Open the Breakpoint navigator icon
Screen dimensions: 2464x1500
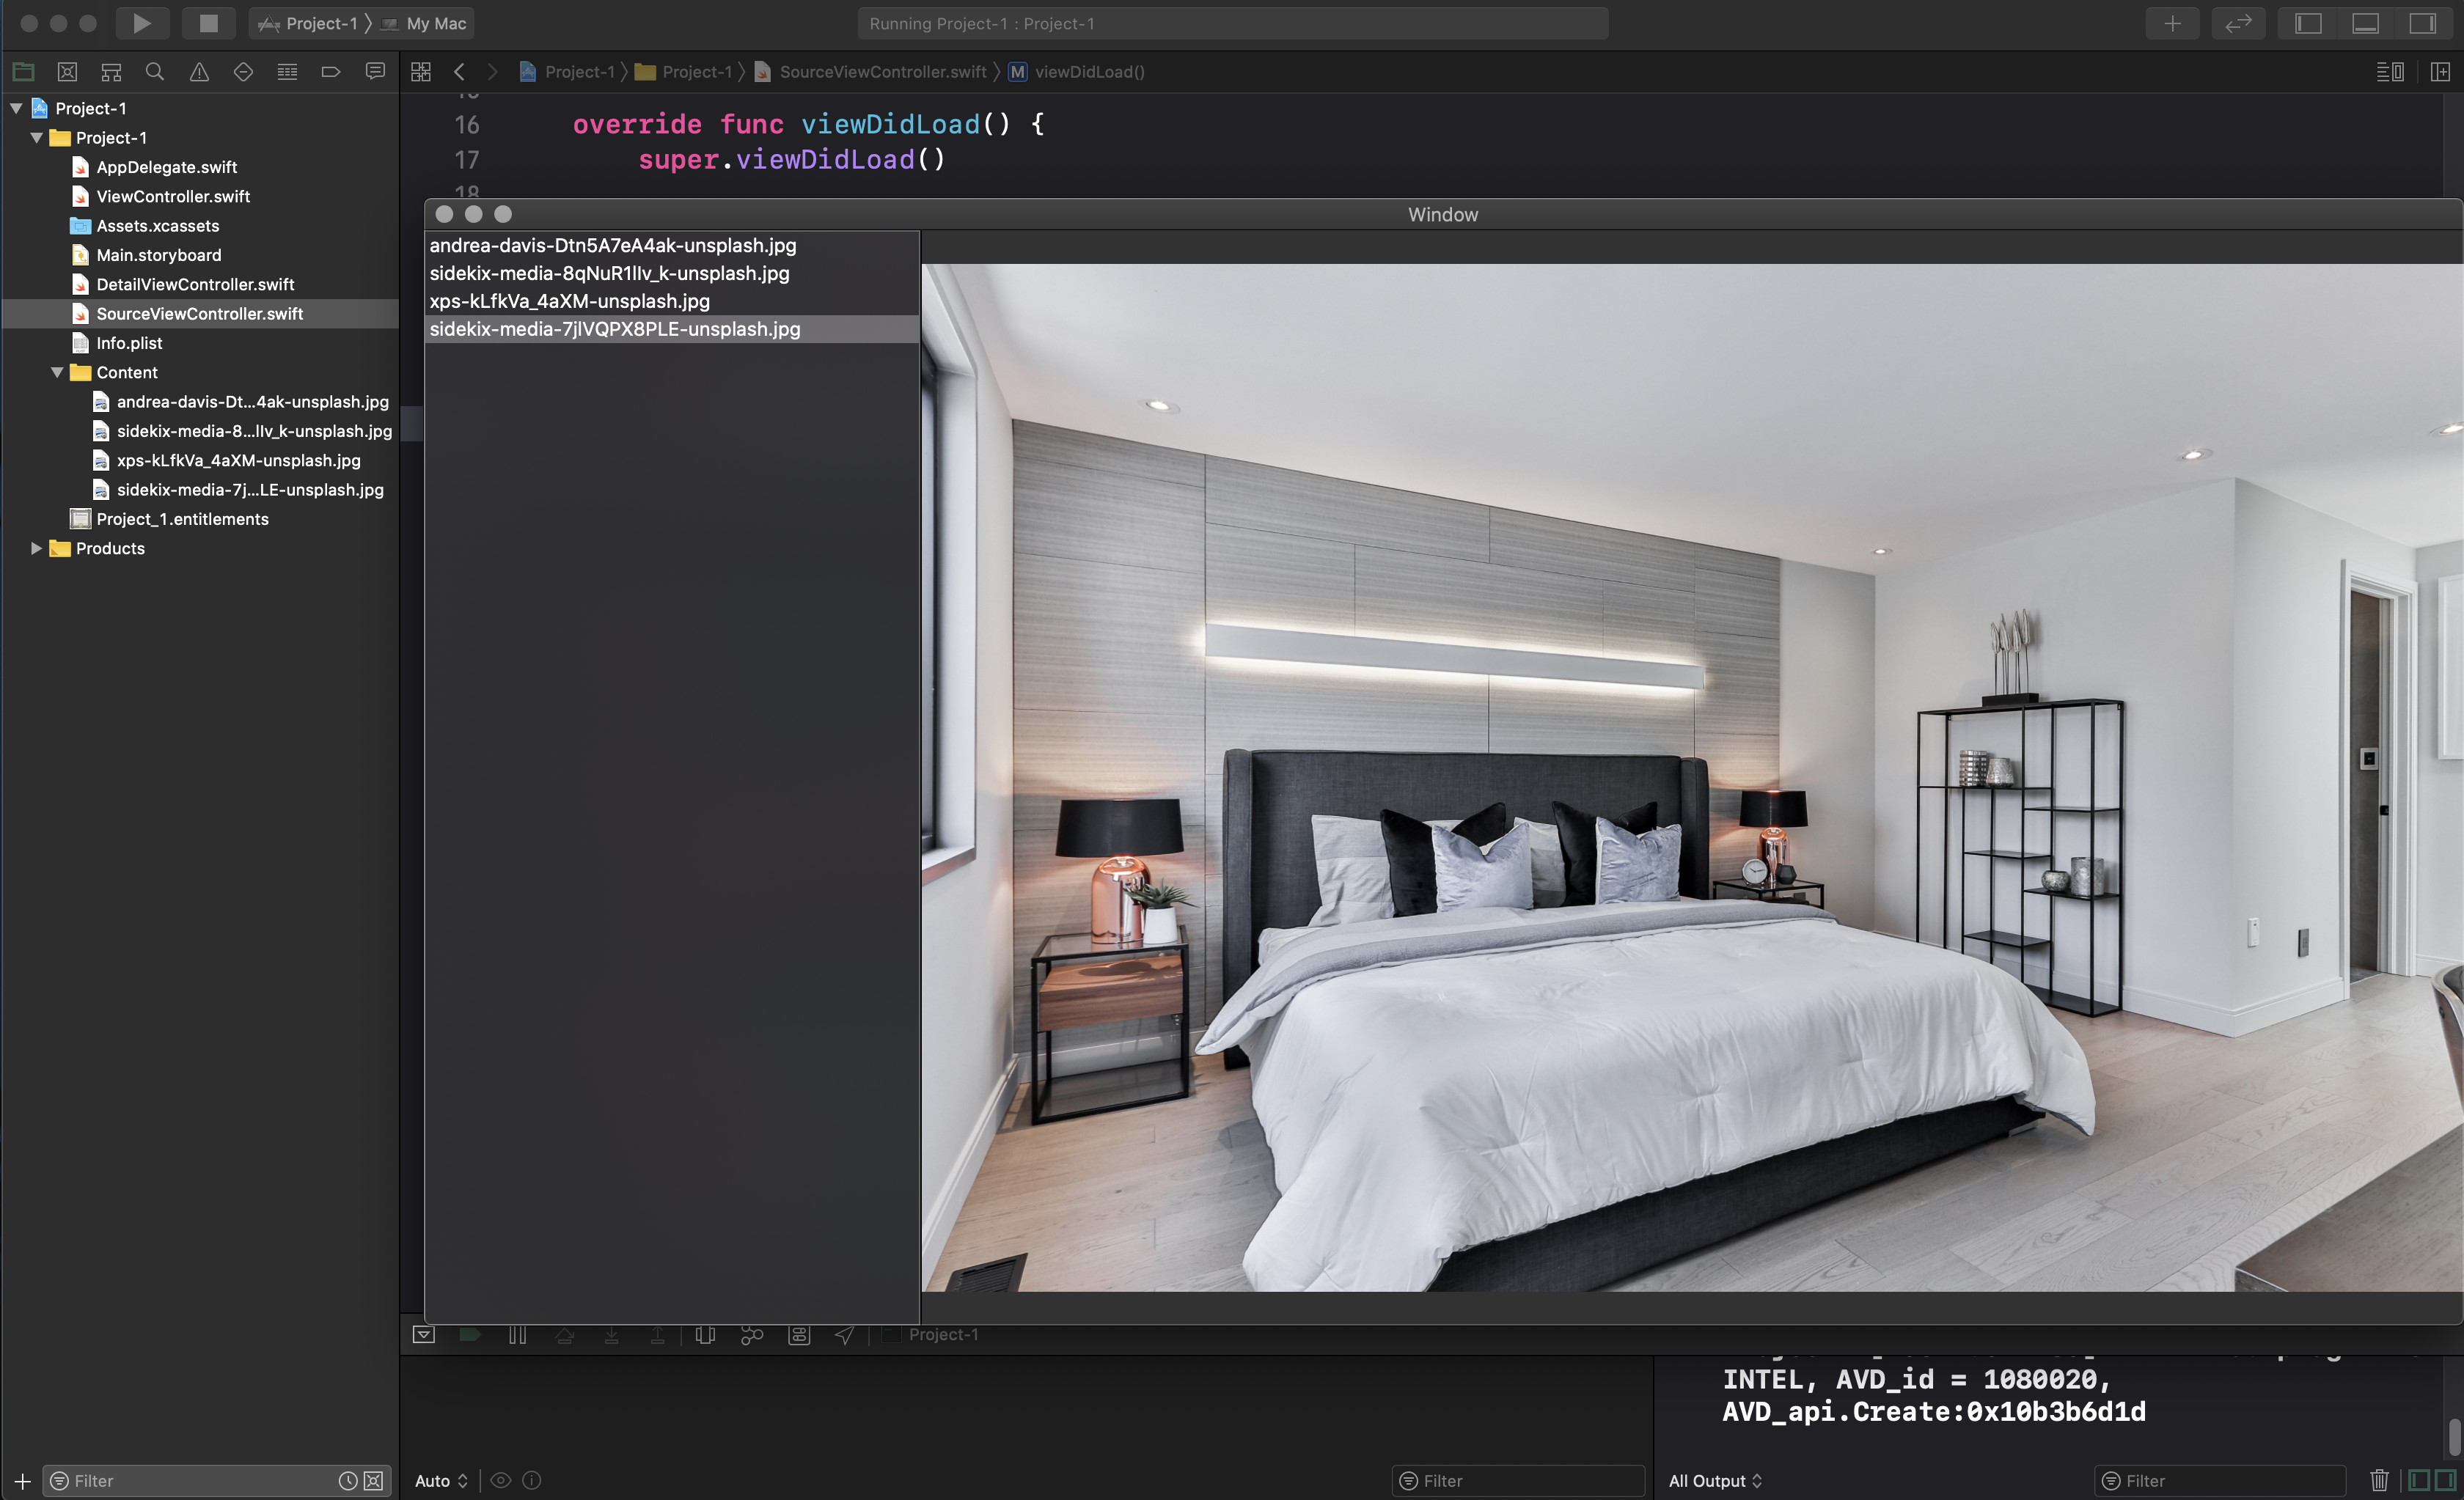point(331,72)
